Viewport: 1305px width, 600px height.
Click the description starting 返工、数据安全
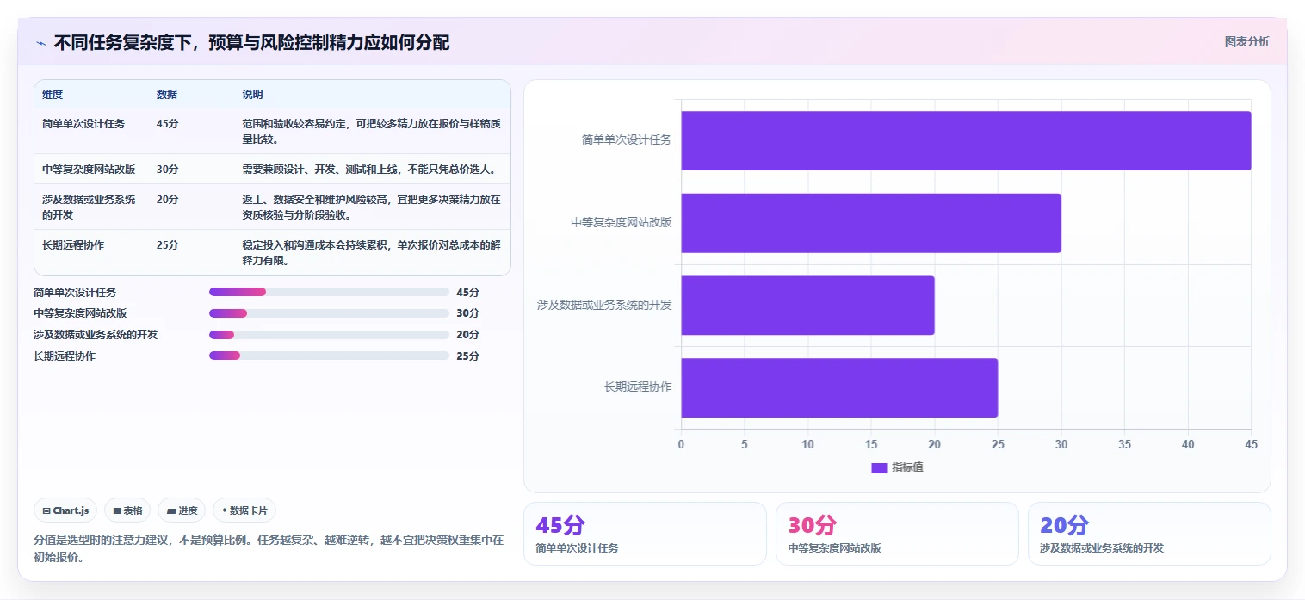(x=371, y=207)
